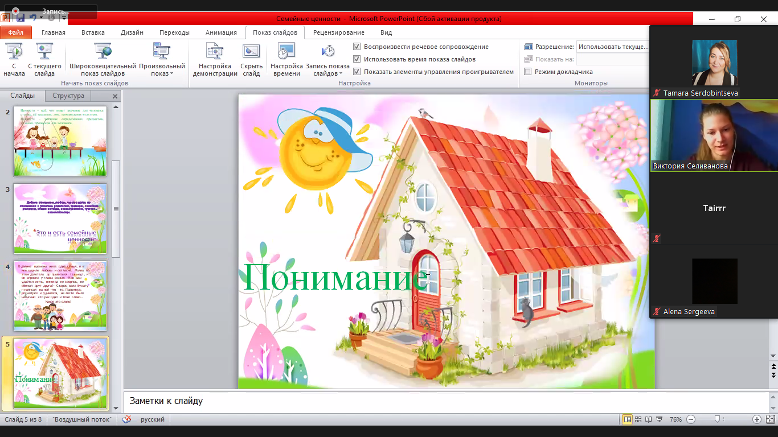778x437 pixels.
Task: Open the 'Структура' outline tab
Action: [x=68, y=96]
